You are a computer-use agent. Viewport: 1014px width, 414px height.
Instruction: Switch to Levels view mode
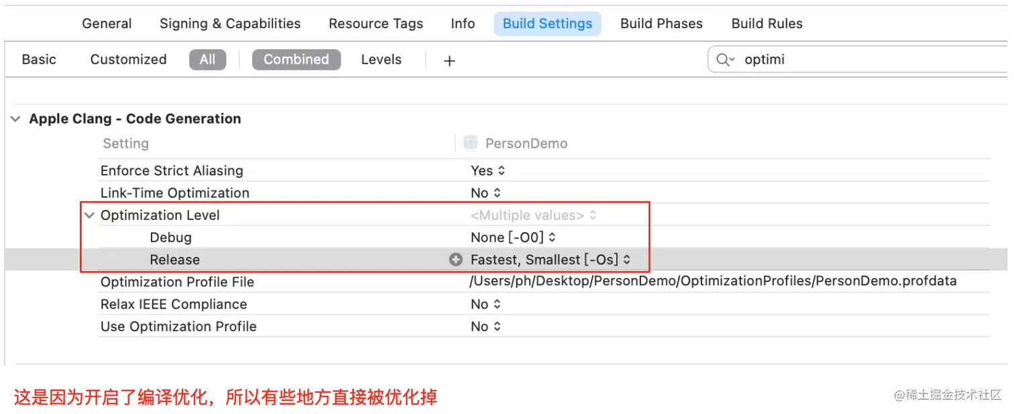[x=381, y=60]
